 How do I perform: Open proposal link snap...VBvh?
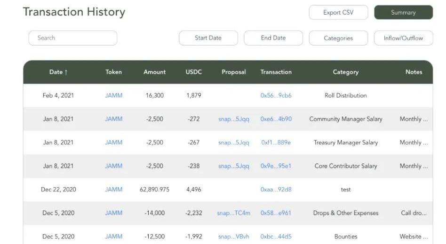click(x=233, y=236)
